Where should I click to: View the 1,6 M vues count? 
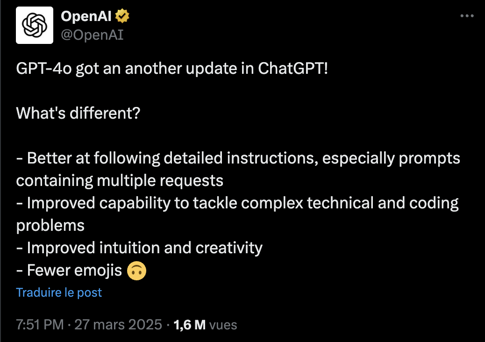[206, 325]
